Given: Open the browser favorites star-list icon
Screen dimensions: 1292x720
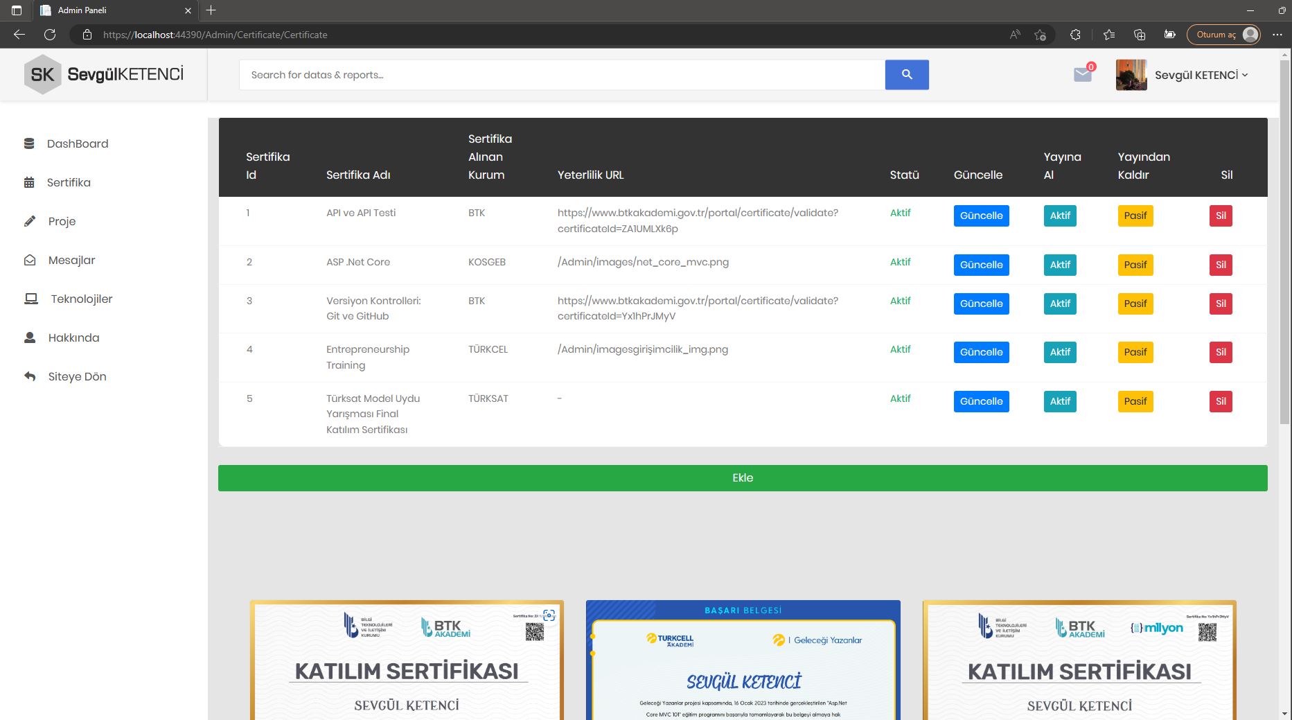Looking at the screenshot, I should coord(1109,35).
